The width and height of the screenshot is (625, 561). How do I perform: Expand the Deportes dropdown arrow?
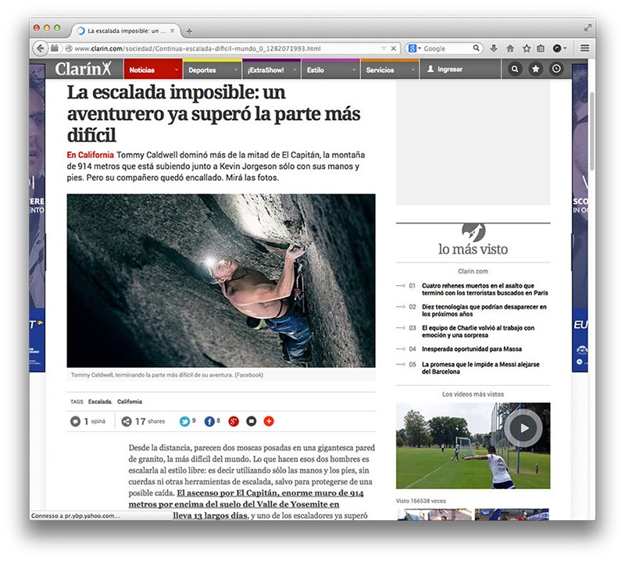pos(236,70)
